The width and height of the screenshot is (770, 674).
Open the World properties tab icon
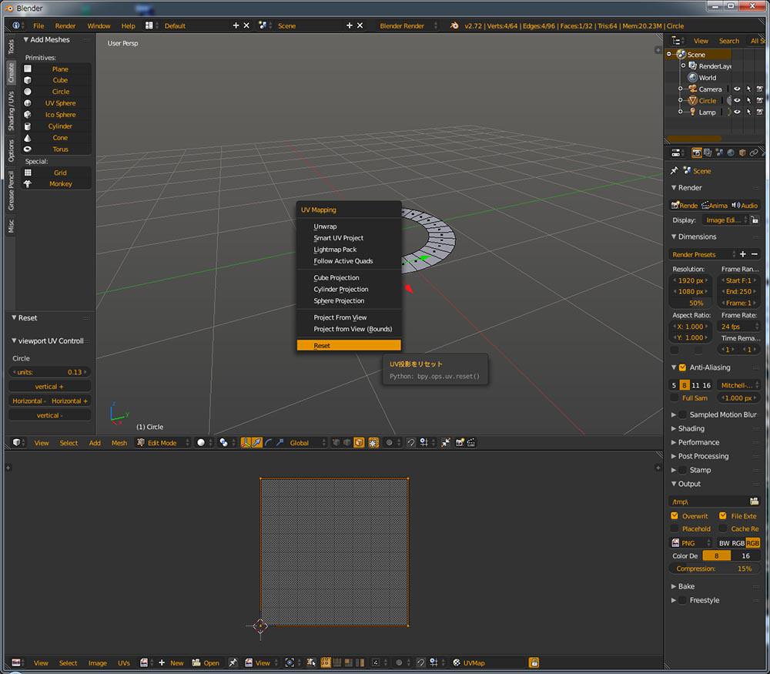tap(731, 153)
